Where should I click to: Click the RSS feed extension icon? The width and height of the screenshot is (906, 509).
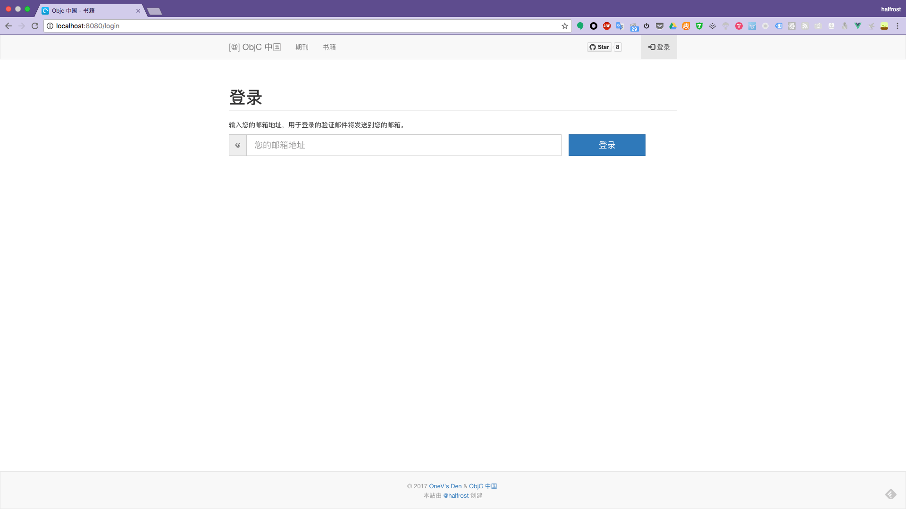(805, 26)
